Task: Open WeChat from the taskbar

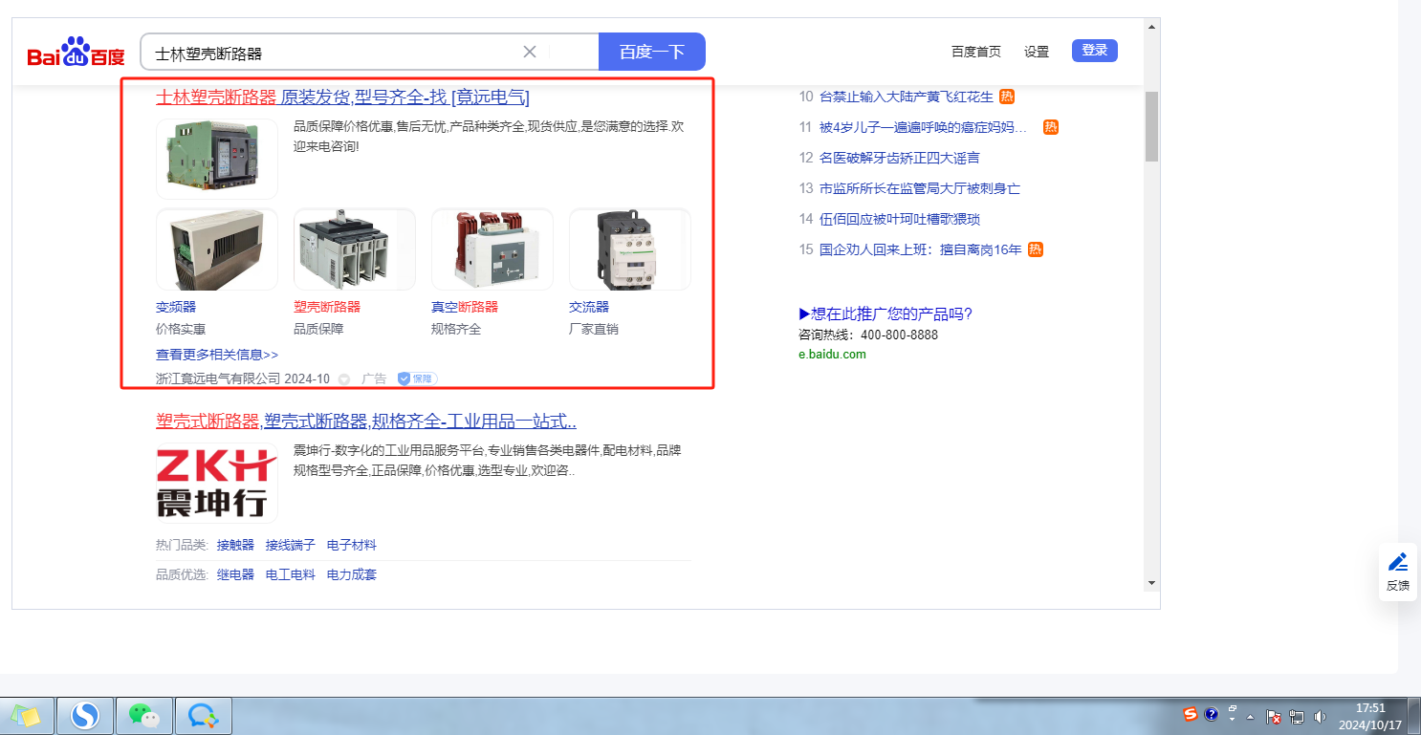Action: [x=144, y=715]
